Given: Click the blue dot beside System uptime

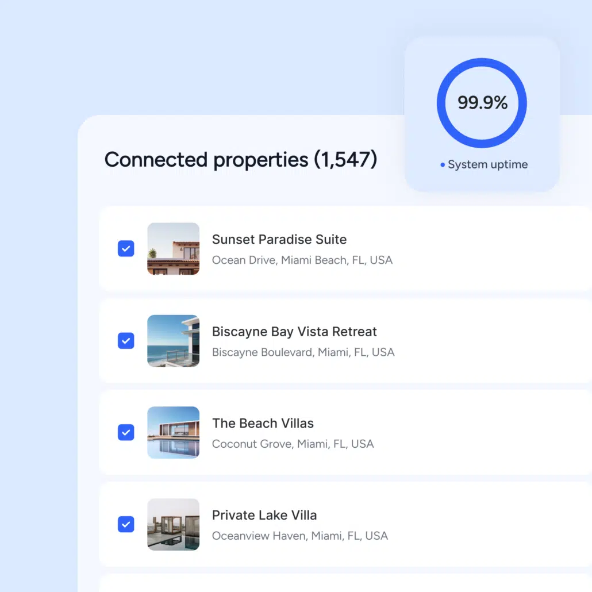Looking at the screenshot, I should tap(443, 165).
